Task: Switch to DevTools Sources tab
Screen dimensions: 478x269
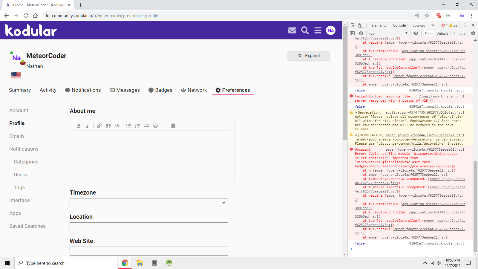Action: point(419,25)
